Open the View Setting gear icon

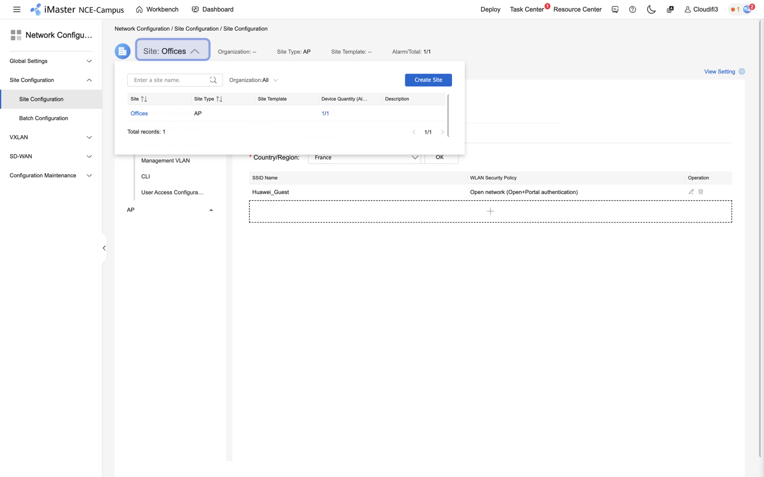(741, 72)
